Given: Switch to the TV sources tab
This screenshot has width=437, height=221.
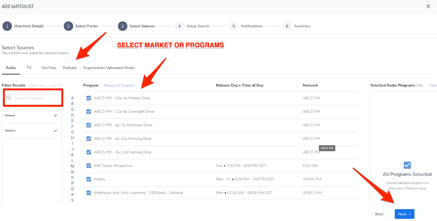Looking at the screenshot, I should [29, 68].
